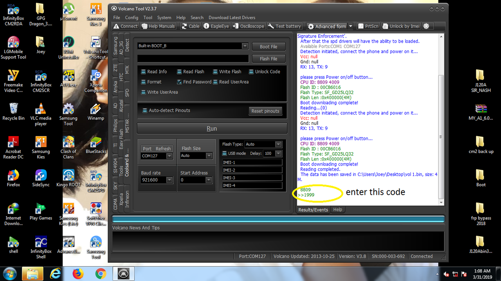
Task: Launch the Oscilloscope tool
Action: click(248, 26)
